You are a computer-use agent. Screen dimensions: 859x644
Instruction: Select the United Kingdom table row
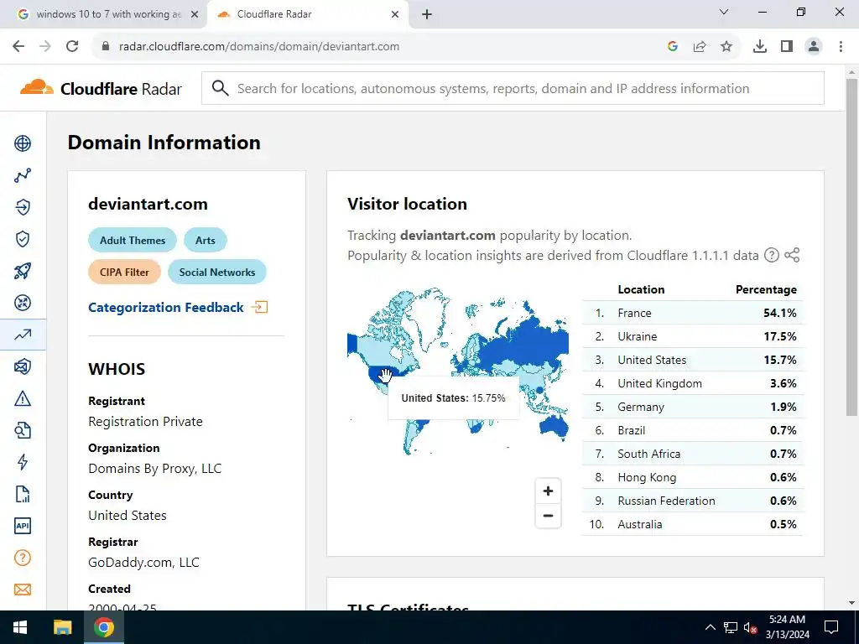tap(693, 383)
